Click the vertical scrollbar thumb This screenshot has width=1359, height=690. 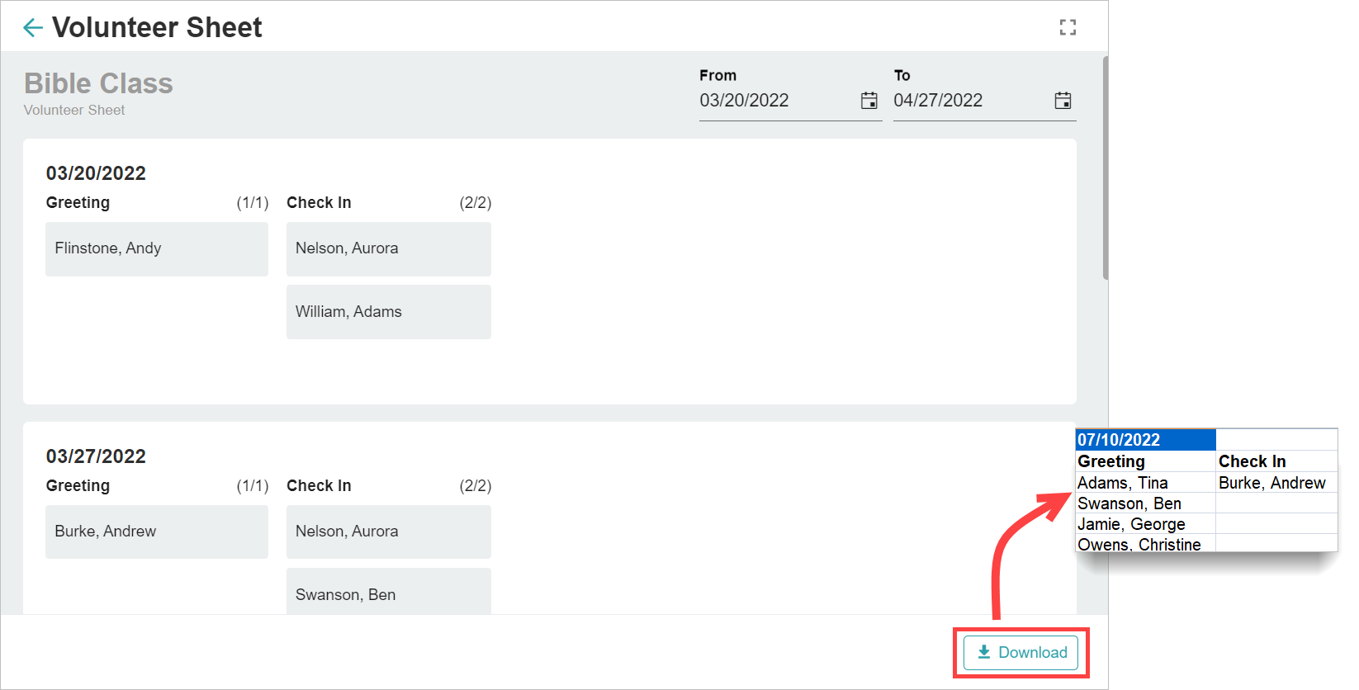point(1106,168)
